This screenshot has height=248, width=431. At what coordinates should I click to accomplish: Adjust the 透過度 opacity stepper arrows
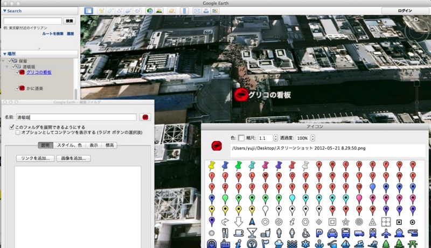tap(313, 138)
